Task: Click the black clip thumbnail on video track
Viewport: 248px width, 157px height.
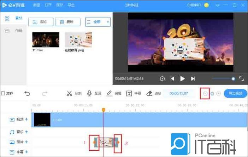Action: [42, 120]
